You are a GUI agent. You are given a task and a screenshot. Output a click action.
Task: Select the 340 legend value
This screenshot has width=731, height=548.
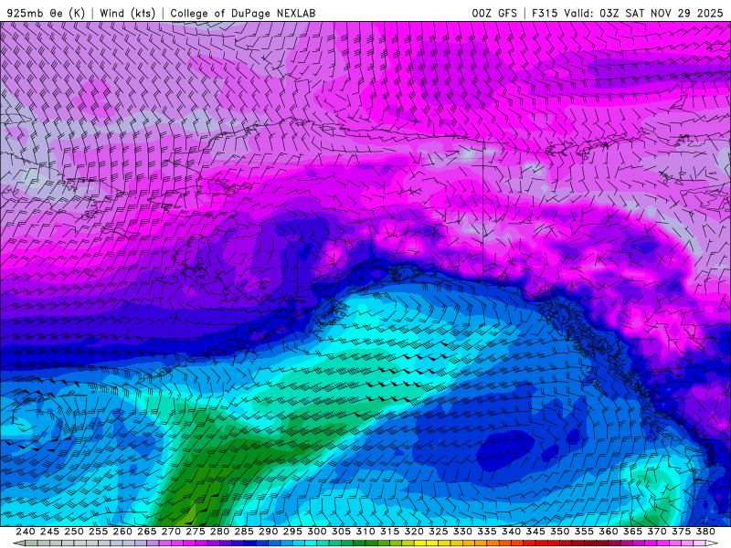pos(511,532)
